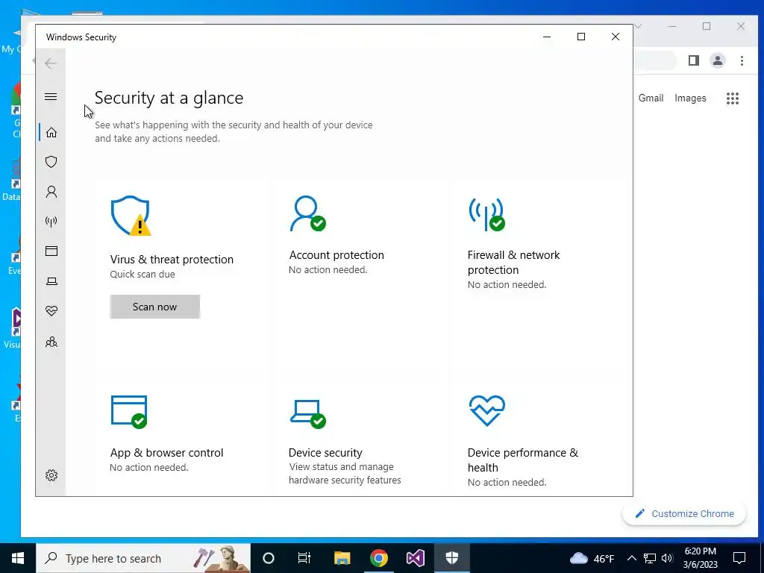Image resolution: width=764 pixels, height=573 pixels.
Task: Open the Google apps grid in Chrome
Action: pos(733,98)
